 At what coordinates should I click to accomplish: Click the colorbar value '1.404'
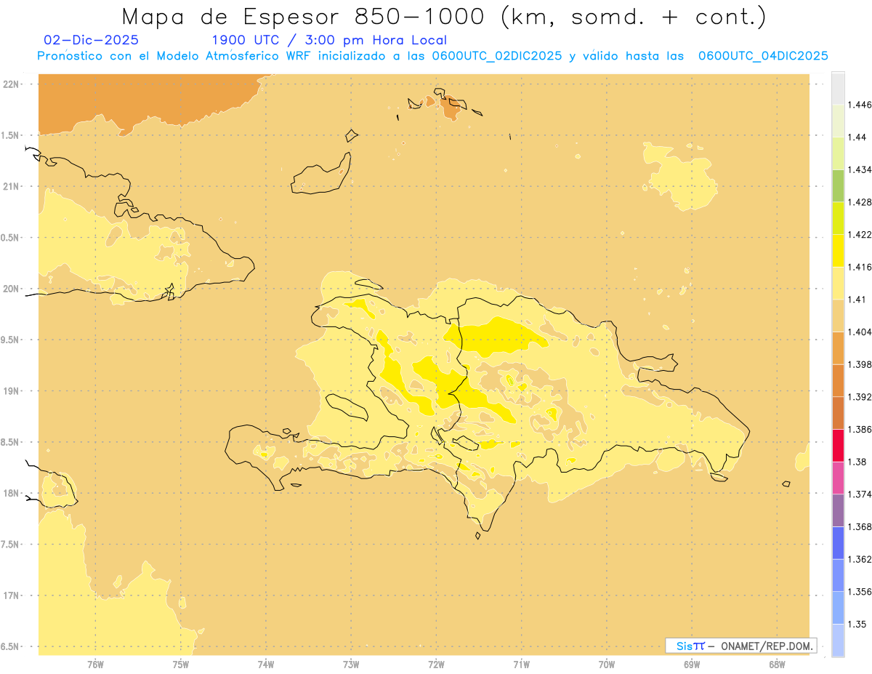pyautogui.click(x=859, y=332)
